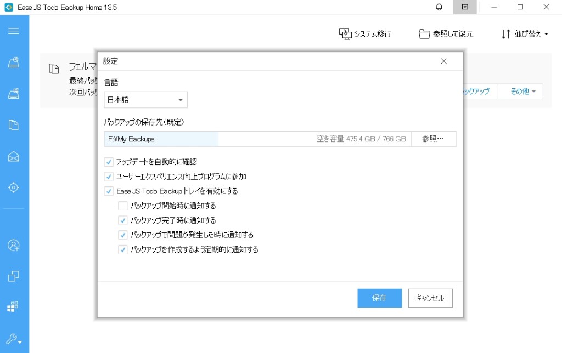Click the 参照… browse button
Viewport: 562px width, 353px height.
tap(434, 139)
